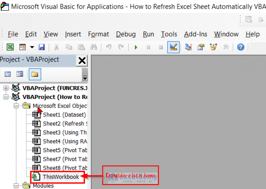Image resolution: width=266 pixels, height=189 pixels.
Task: Open the Run menu
Action: pyautogui.click(x=148, y=34)
